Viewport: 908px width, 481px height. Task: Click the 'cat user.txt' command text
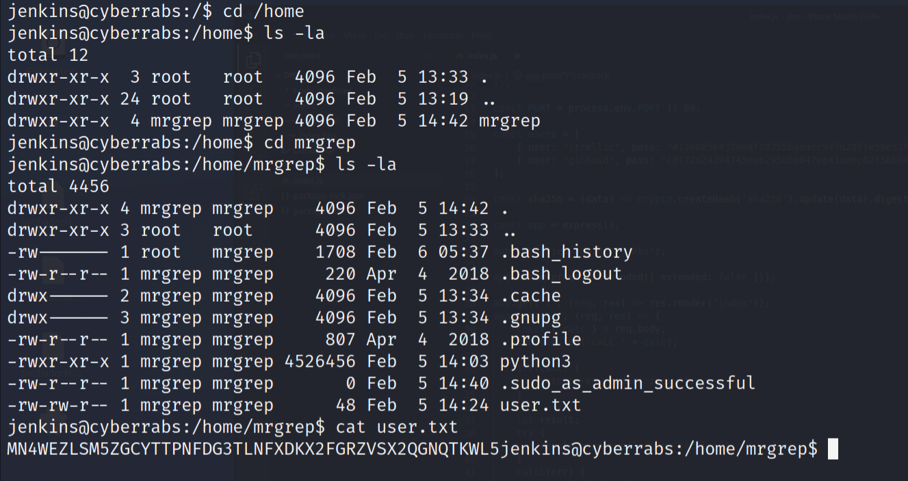pyautogui.click(x=396, y=428)
